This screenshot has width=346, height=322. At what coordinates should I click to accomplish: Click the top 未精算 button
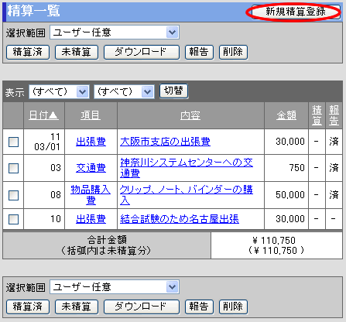77,52
